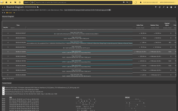Open favorites star icon
The image size is (178, 111).
click(11, 2)
